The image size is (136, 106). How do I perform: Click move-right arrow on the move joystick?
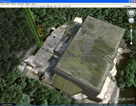pos(133,21)
